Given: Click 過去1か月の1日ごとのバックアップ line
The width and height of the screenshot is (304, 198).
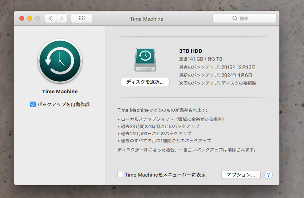Looking at the screenshot, I should click(x=154, y=133).
